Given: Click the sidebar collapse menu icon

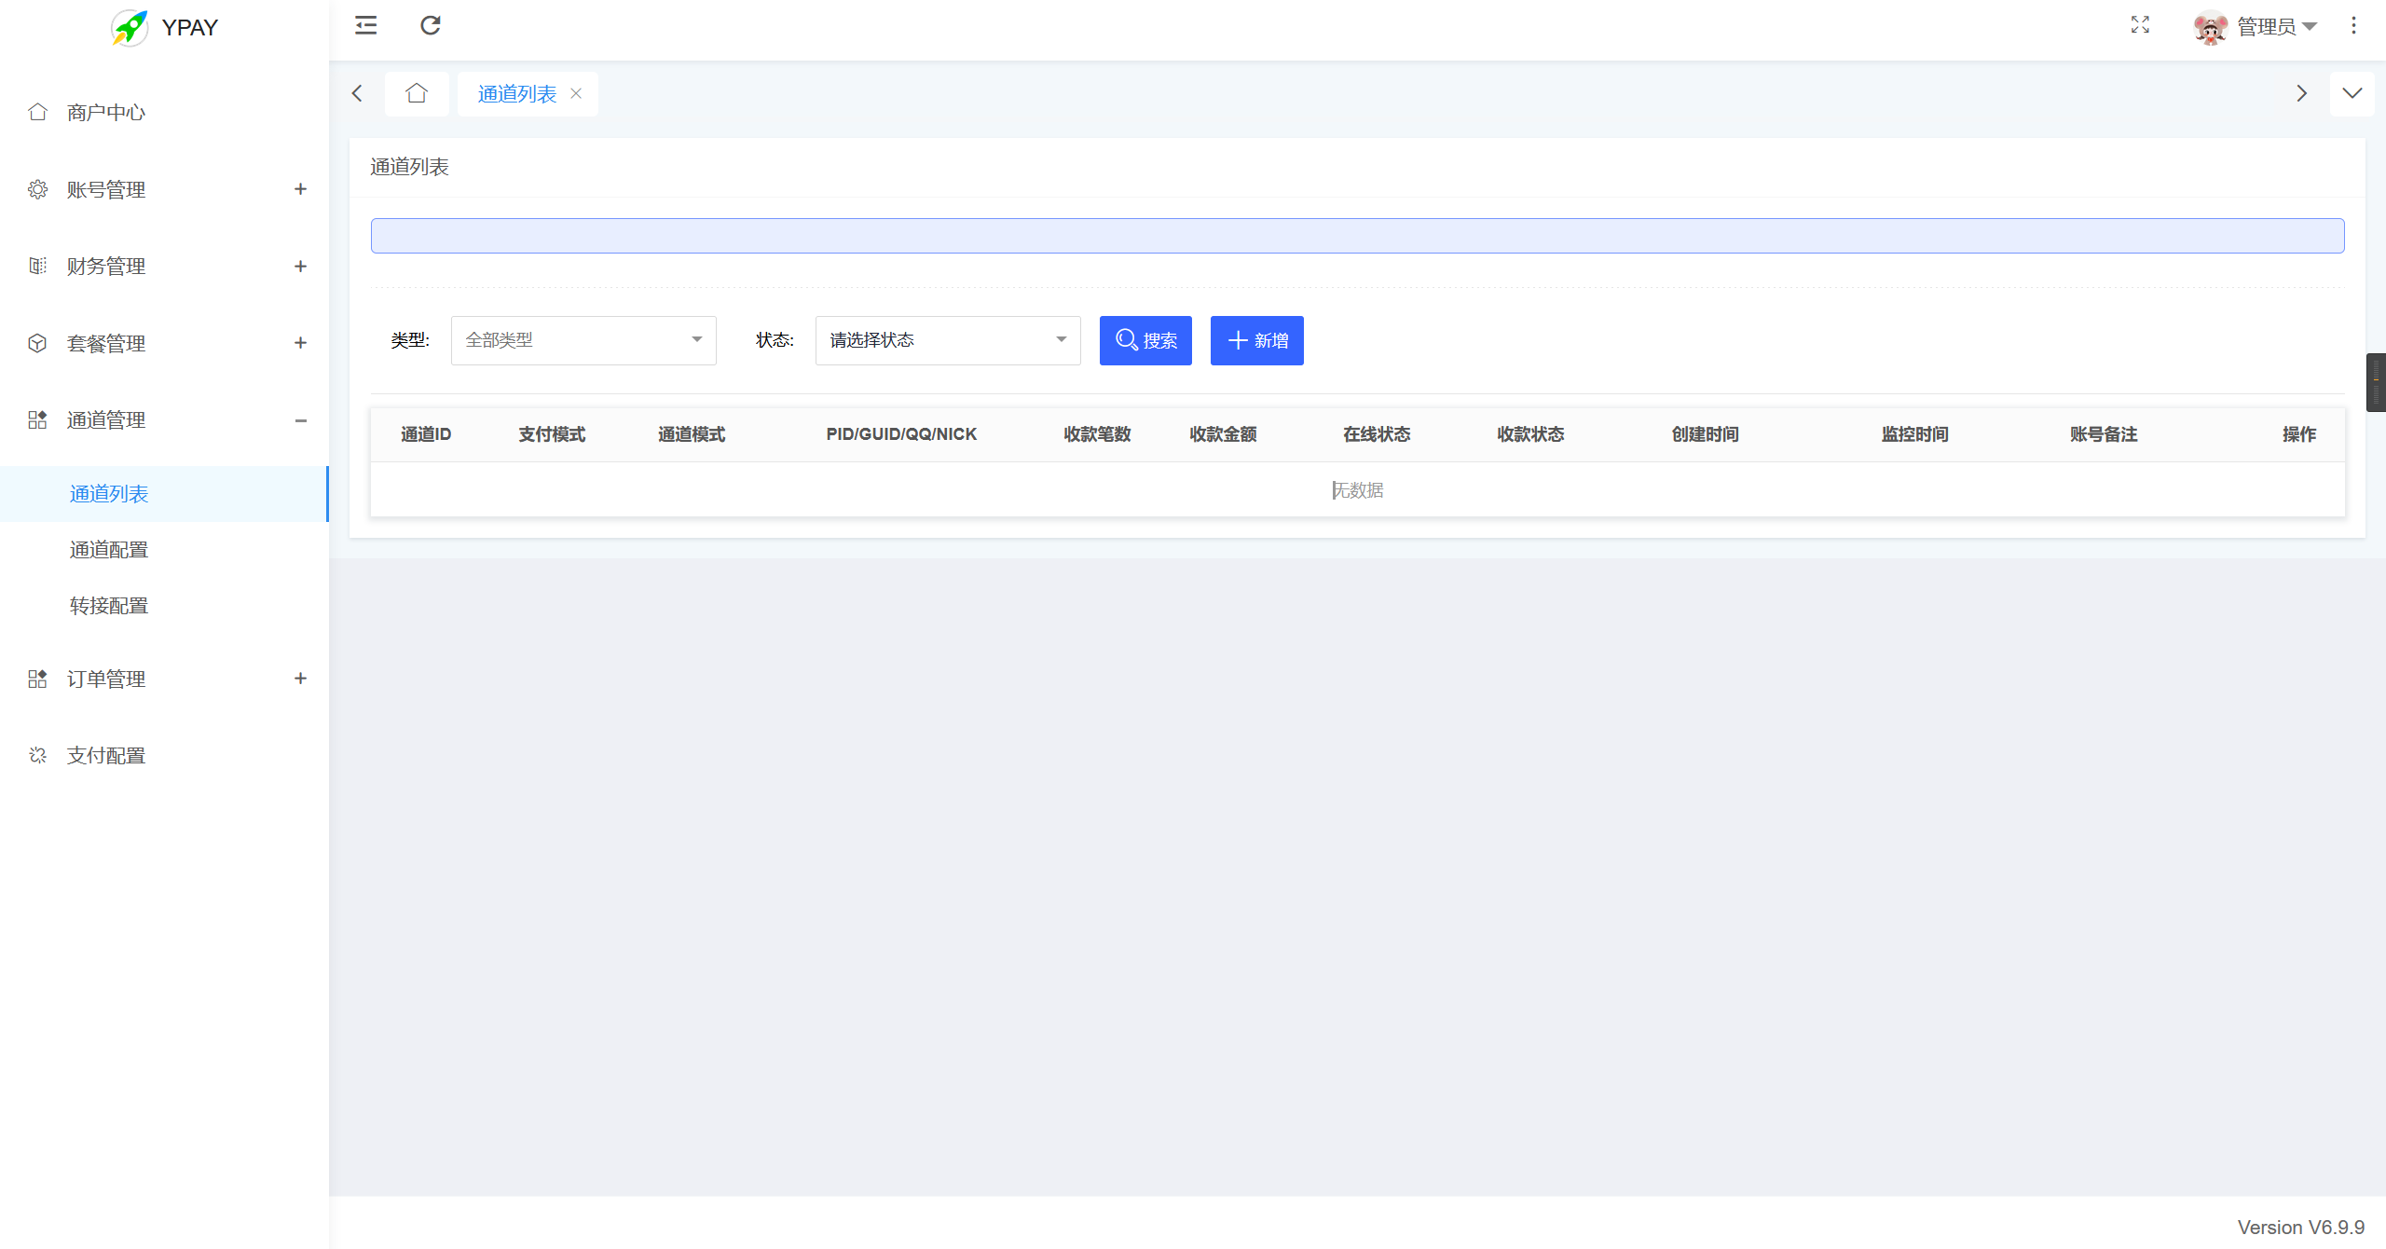Looking at the screenshot, I should pos(365,25).
